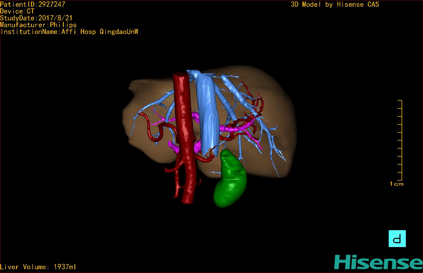Click the yellow scale ruler

click(400, 141)
